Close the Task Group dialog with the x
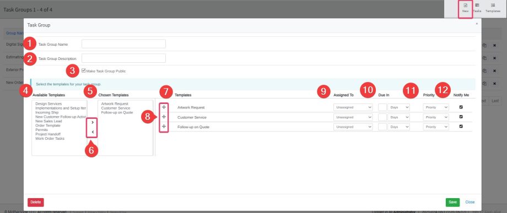 click(477, 24)
